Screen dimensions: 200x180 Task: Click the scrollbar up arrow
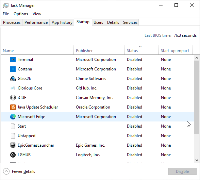click(197, 58)
